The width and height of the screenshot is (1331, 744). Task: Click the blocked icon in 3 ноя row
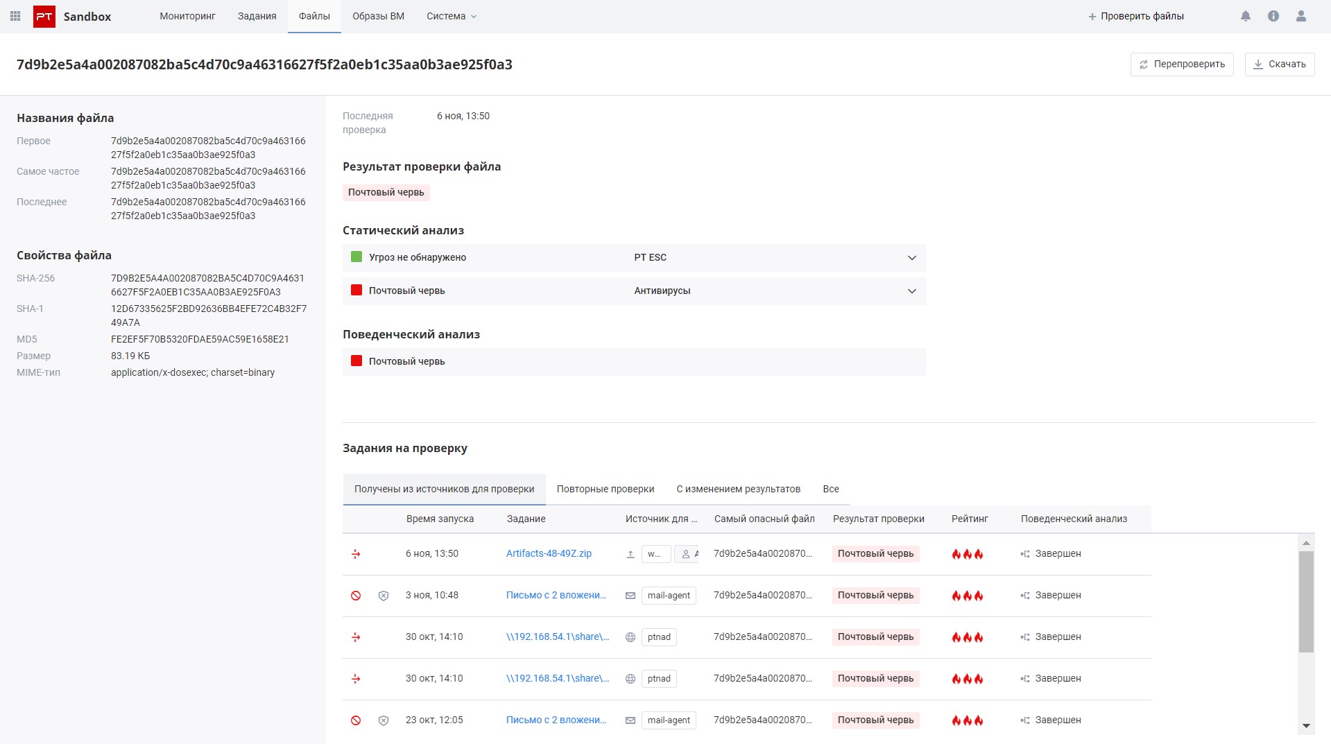pos(356,596)
